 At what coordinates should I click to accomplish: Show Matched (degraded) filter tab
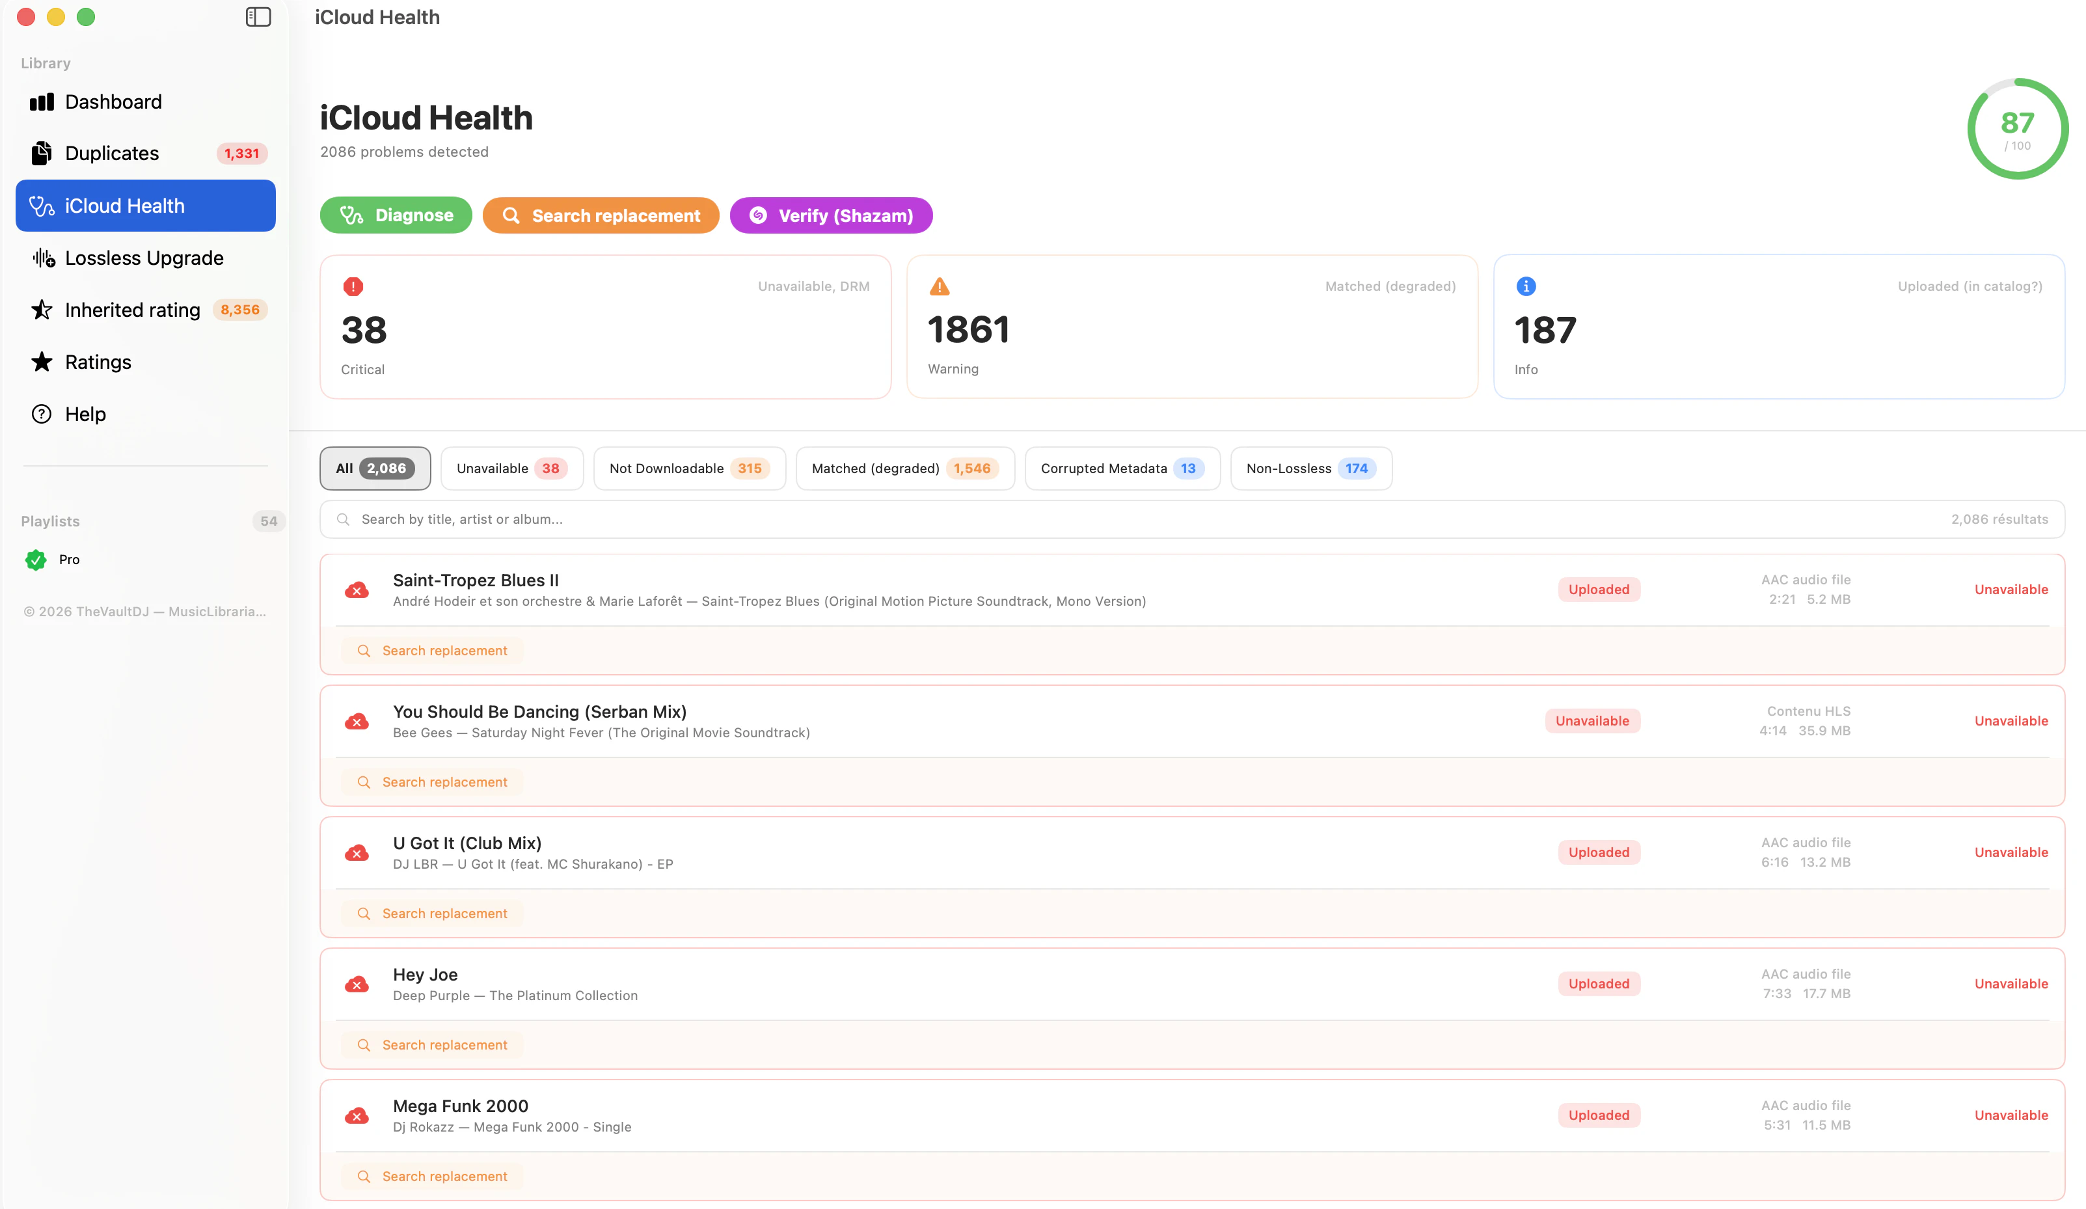pyautogui.click(x=904, y=469)
